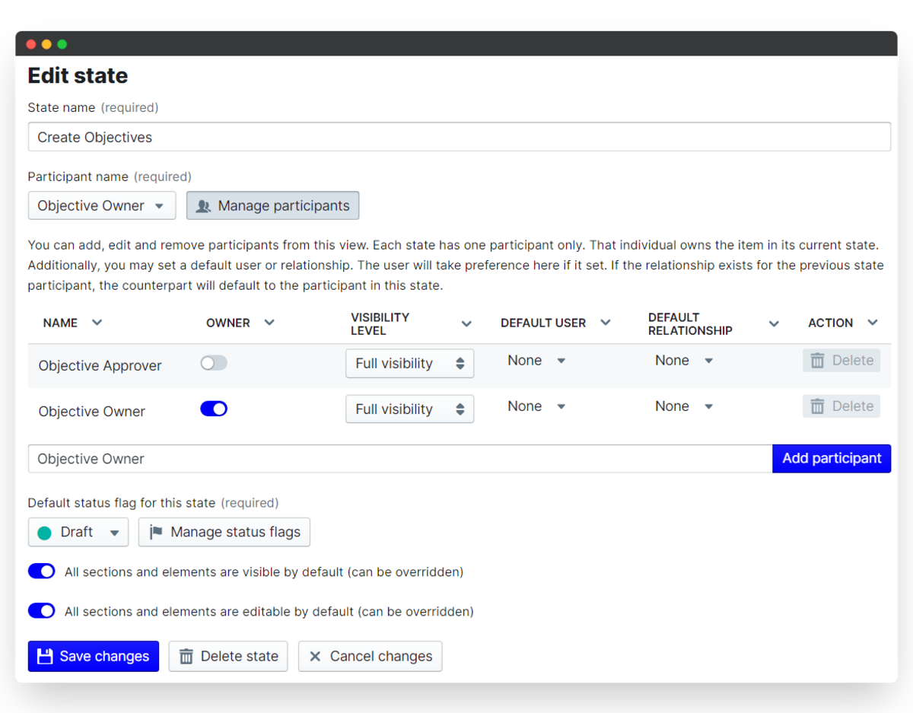The image size is (913, 713).
Task: Click the Objective Approver name cell
Action: click(x=100, y=365)
